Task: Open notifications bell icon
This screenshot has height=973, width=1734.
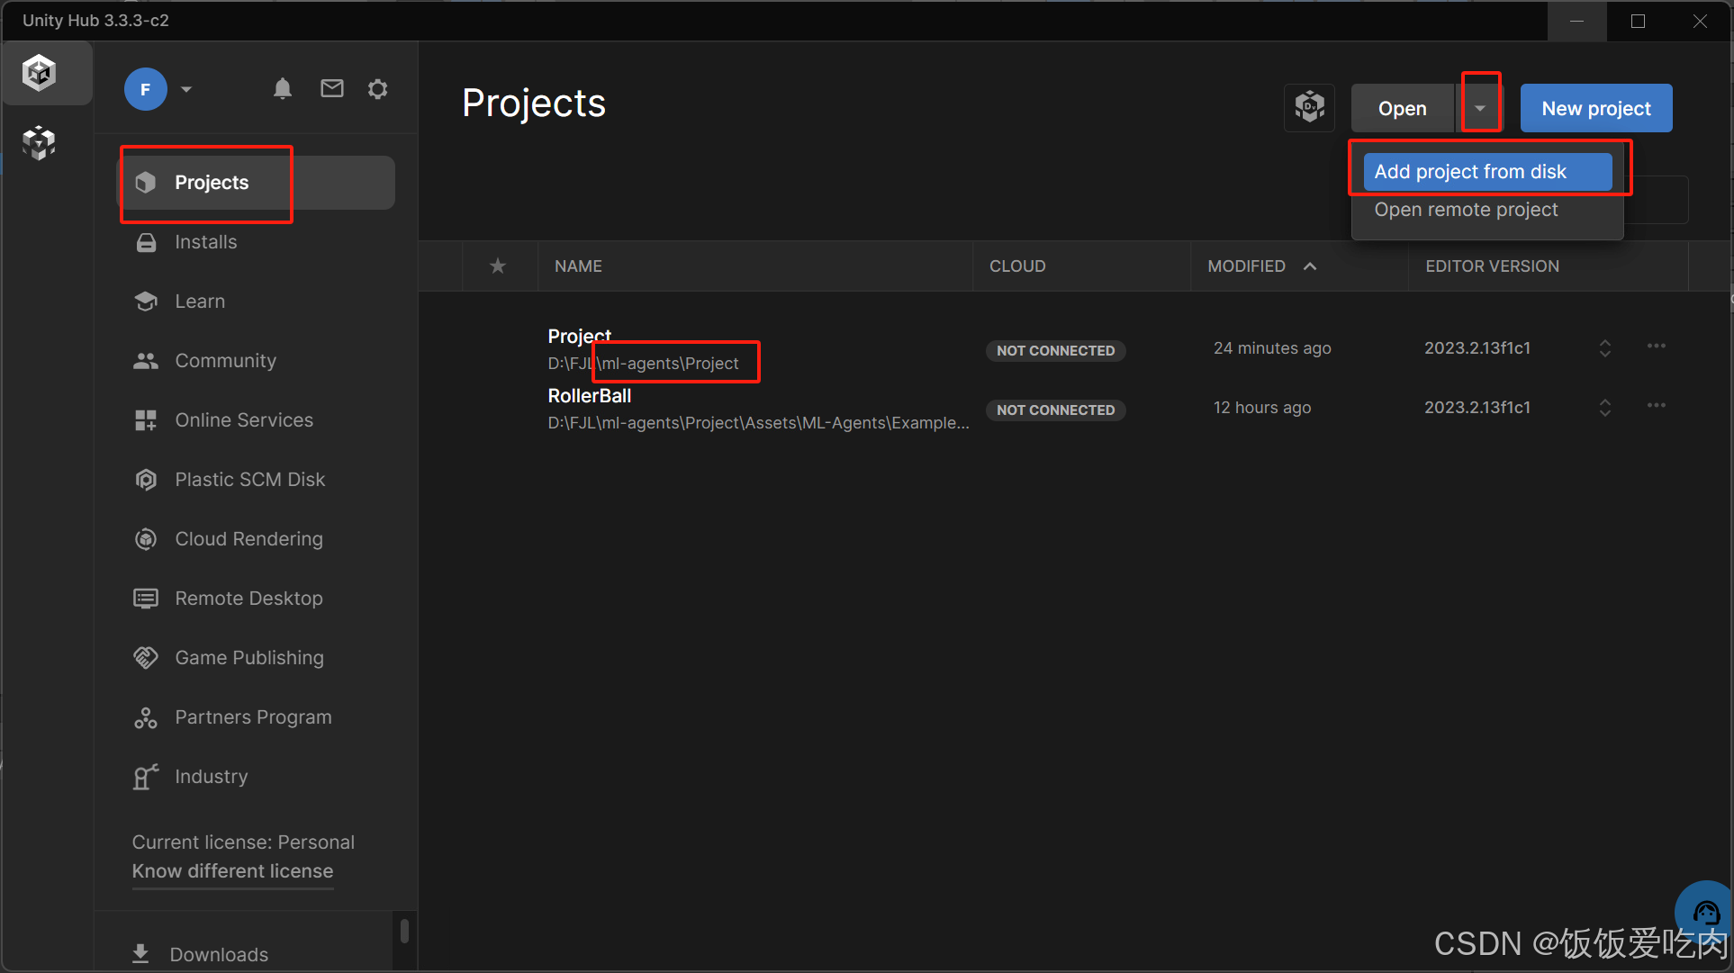Action: pyautogui.click(x=283, y=88)
